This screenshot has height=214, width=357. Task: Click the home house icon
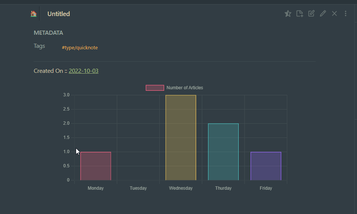pyautogui.click(x=34, y=14)
